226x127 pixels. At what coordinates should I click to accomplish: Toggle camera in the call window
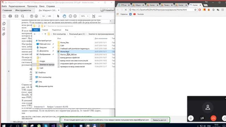click(x=202, y=118)
